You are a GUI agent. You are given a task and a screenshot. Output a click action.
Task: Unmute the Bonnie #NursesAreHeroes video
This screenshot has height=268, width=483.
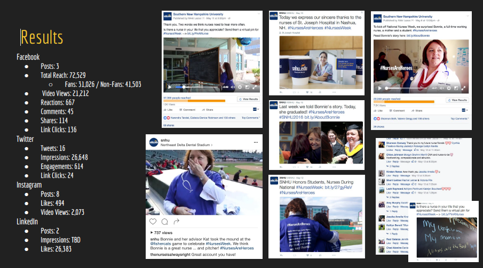442,88
